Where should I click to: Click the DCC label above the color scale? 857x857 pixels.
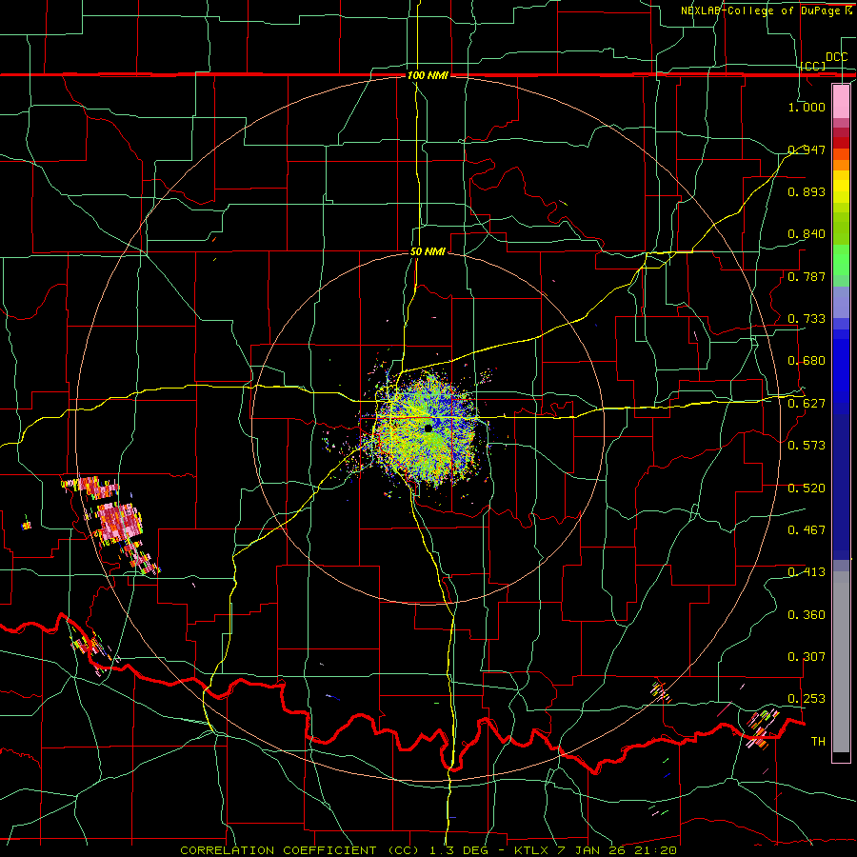click(836, 57)
